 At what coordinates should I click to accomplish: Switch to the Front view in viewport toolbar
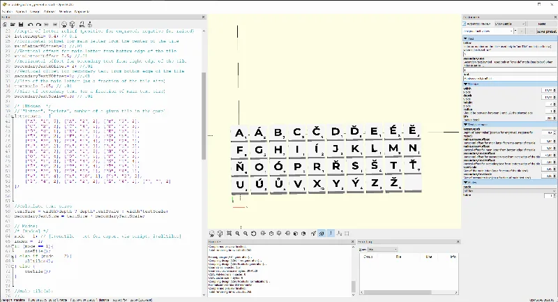tap(295, 234)
